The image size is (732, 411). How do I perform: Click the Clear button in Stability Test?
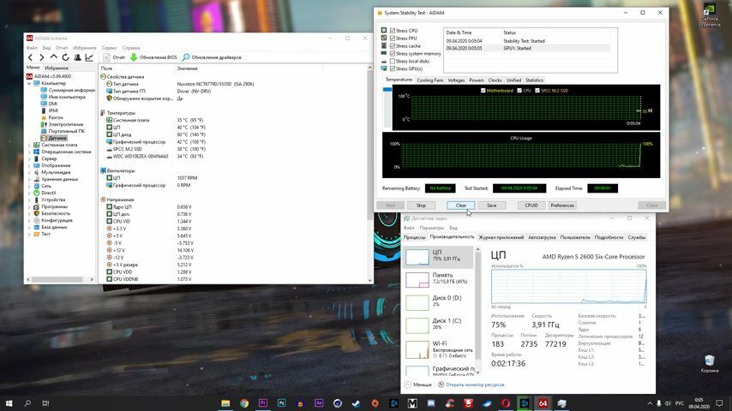[x=461, y=205]
